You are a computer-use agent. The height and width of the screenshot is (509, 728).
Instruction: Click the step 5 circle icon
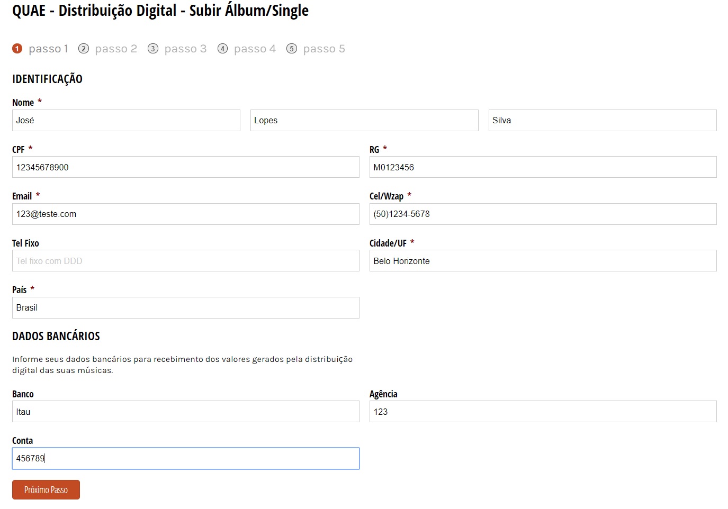click(x=292, y=49)
